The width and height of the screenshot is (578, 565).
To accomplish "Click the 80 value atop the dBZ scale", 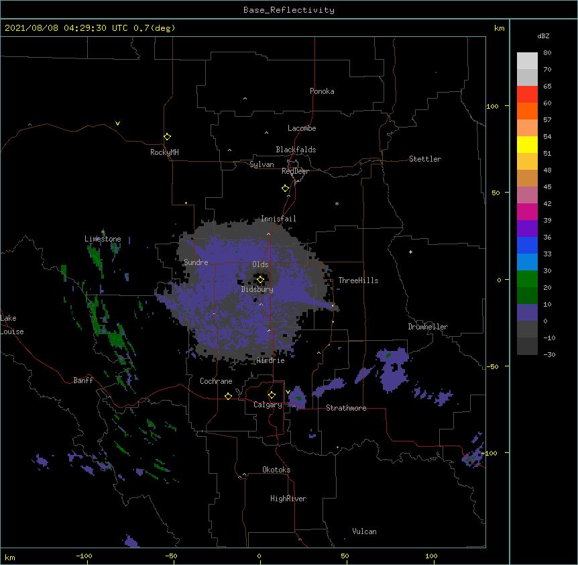I will click(x=547, y=53).
